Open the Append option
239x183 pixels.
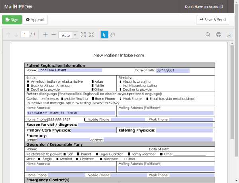pyautogui.click(x=35, y=20)
